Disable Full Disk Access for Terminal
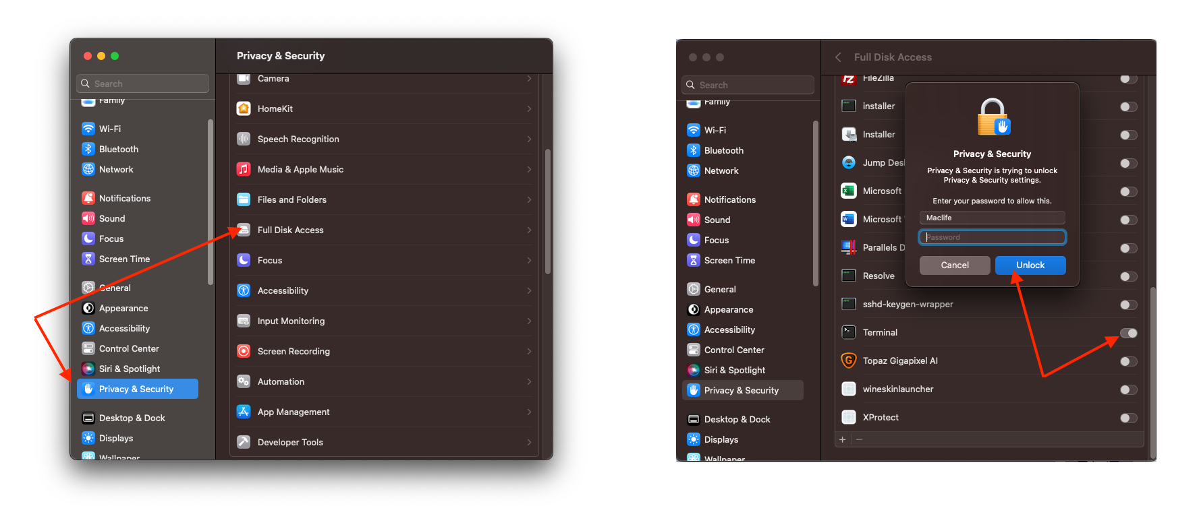Screen dimensions: 1199x506 1128,333
